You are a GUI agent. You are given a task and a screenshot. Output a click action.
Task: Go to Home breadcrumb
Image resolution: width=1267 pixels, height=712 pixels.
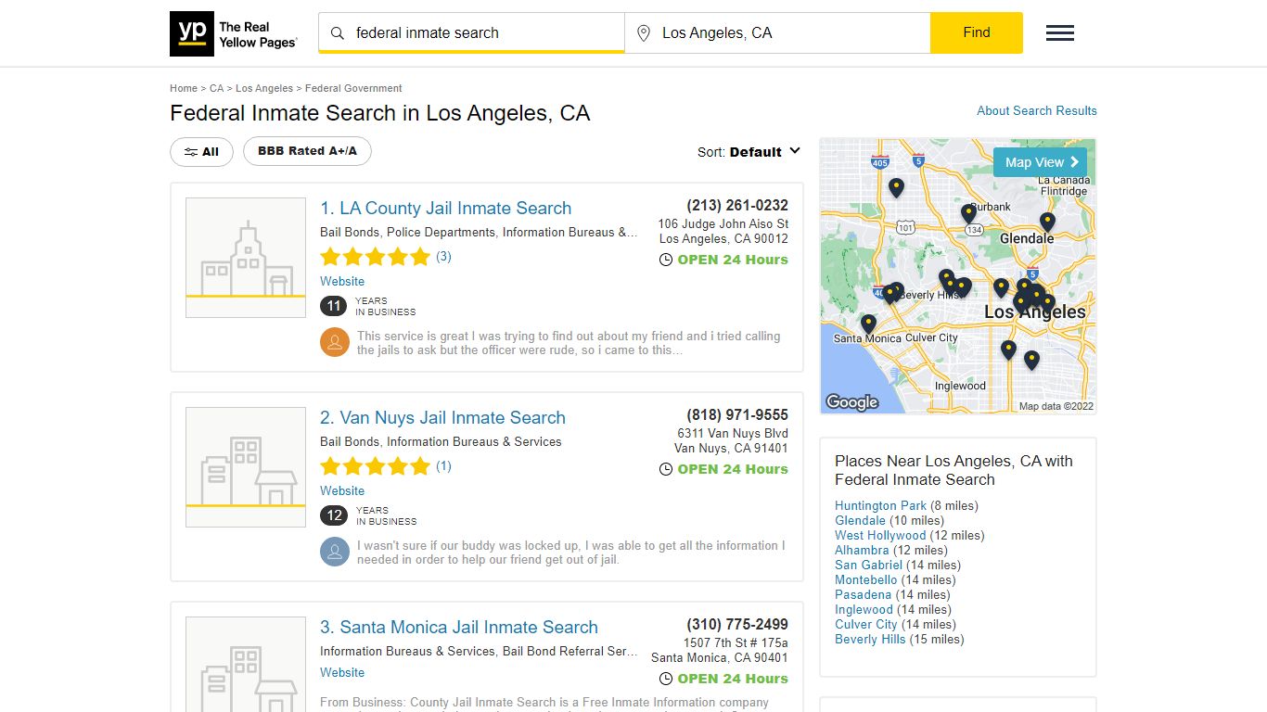184,88
